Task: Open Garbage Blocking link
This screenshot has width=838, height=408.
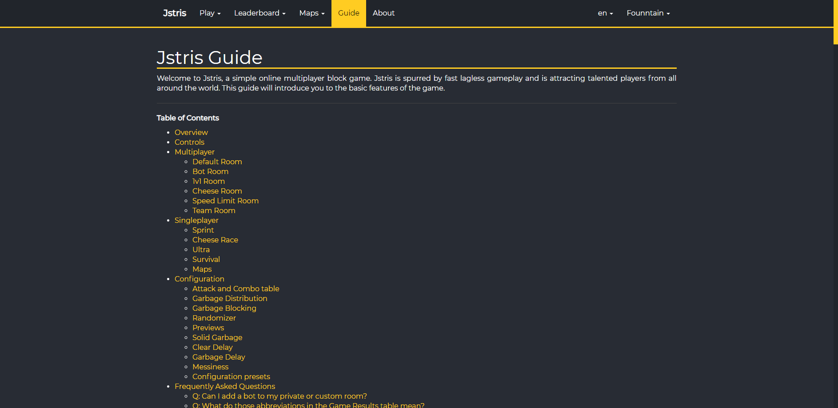Action: click(x=224, y=308)
